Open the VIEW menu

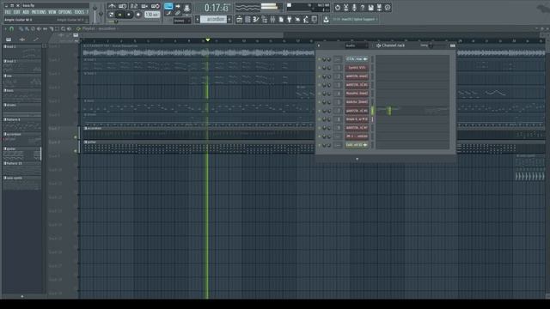(52, 12)
